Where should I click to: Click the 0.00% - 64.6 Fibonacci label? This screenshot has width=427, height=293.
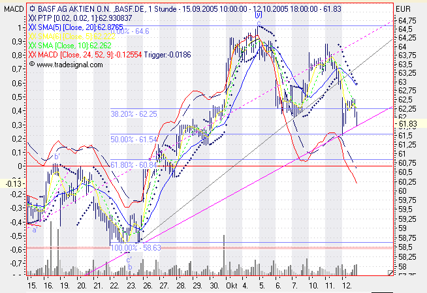pos(130,31)
